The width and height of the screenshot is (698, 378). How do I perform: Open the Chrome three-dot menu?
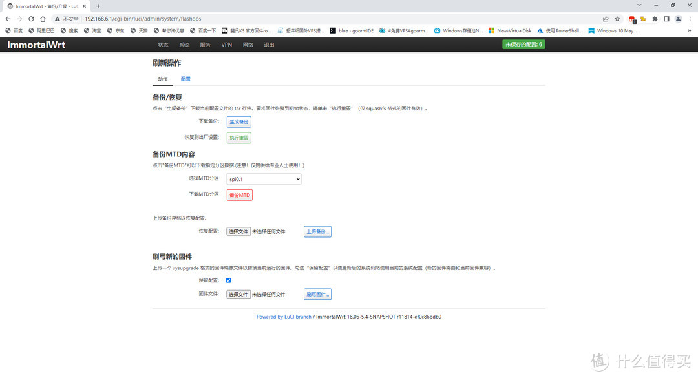690,19
